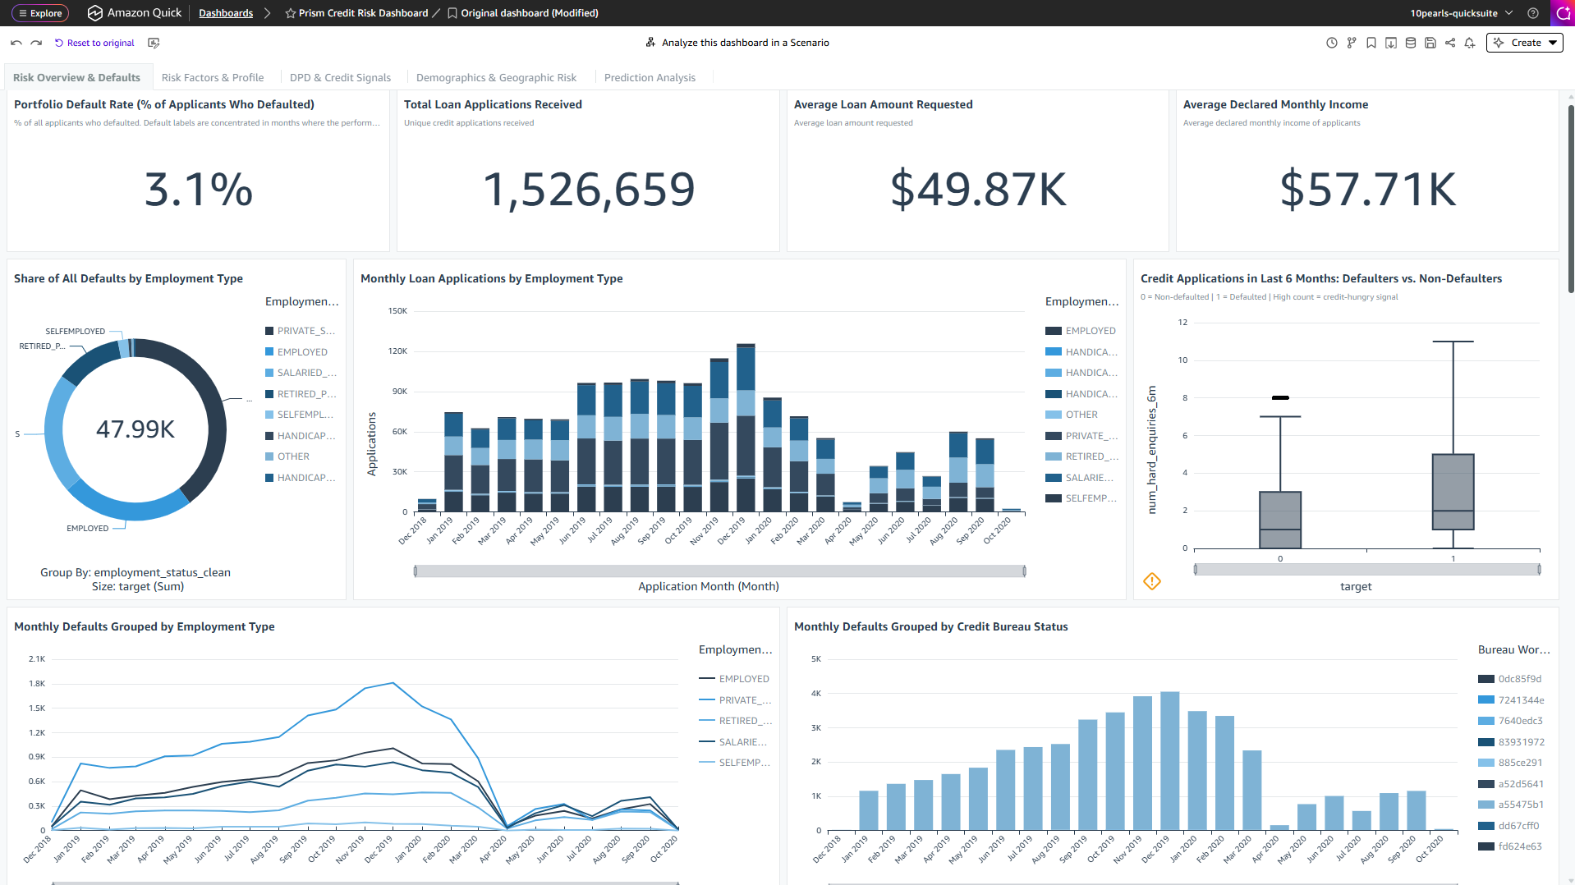The height and width of the screenshot is (885, 1575).
Task: Click the box for target 1 in the box plot
Action: [x=1453, y=492]
